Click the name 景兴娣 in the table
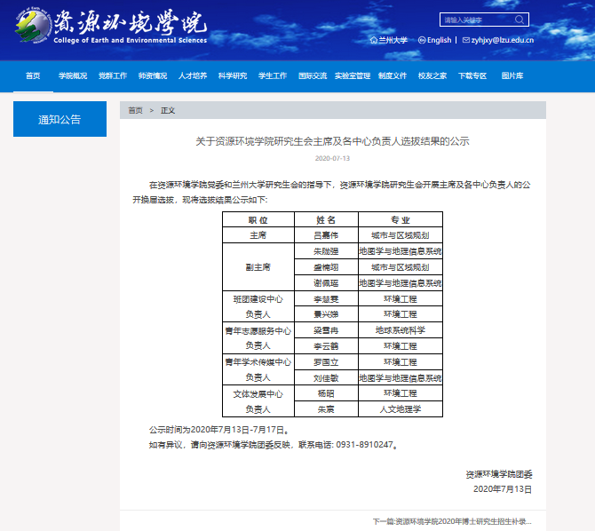The image size is (595, 531). [326, 314]
